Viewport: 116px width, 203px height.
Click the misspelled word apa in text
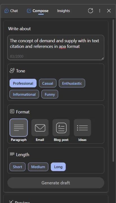[x=62, y=47]
